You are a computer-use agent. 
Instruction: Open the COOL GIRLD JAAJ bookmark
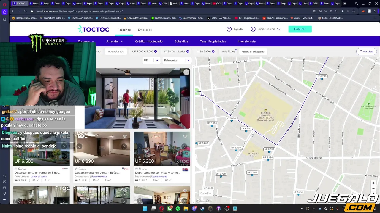point(330,18)
